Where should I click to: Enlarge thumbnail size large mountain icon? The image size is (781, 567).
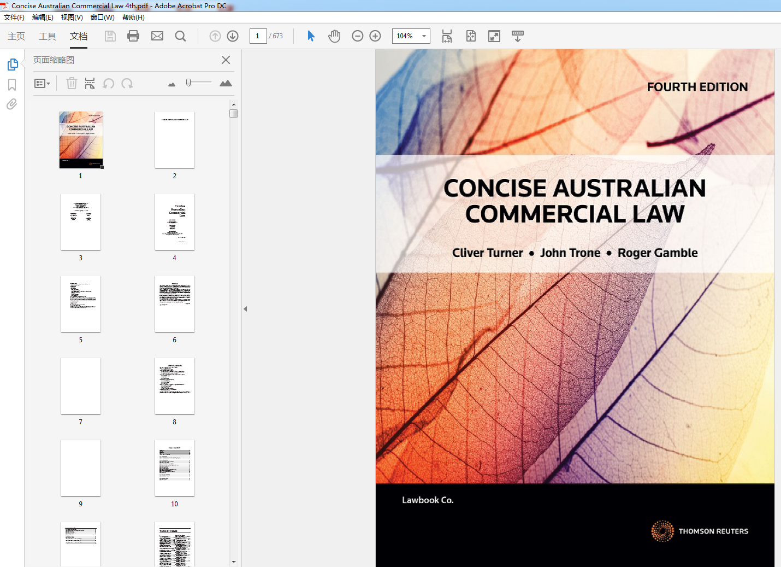226,83
